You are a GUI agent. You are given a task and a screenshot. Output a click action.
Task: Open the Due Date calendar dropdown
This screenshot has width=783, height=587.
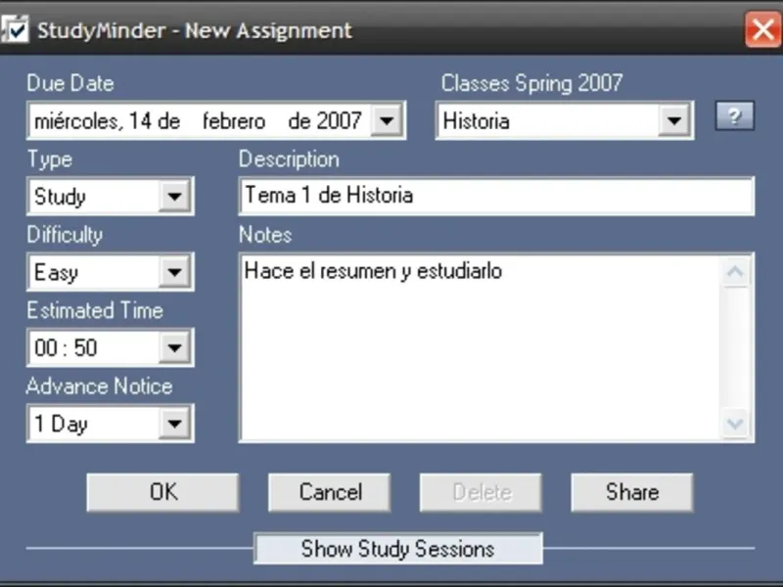pos(387,120)
